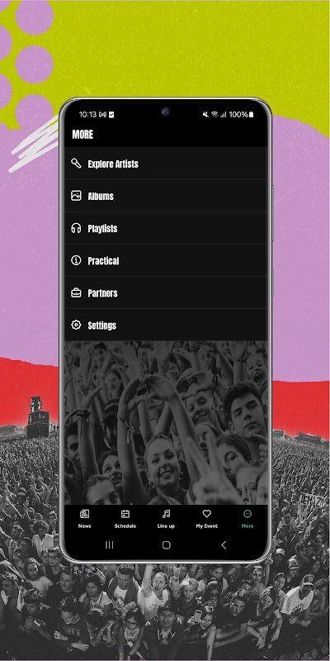Image resolution: width=330 pixels, height=661 pixels.
Task: Tap the headphones icon next to Playlists
Action: (x=76, y=228)
